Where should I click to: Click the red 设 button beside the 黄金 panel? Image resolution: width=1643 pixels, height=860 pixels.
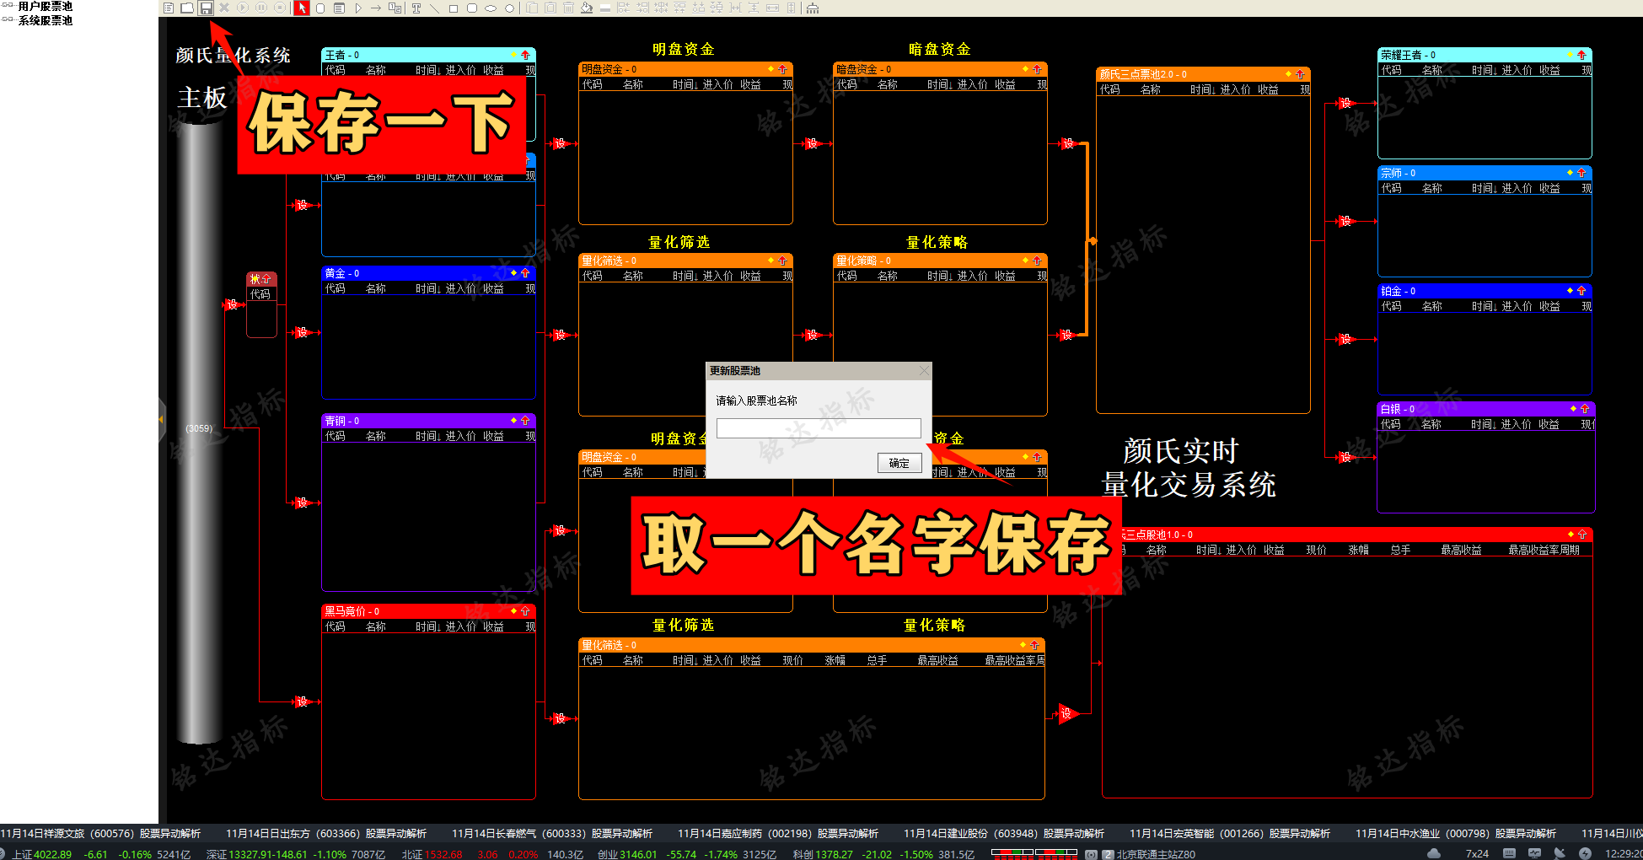[303, 331]
